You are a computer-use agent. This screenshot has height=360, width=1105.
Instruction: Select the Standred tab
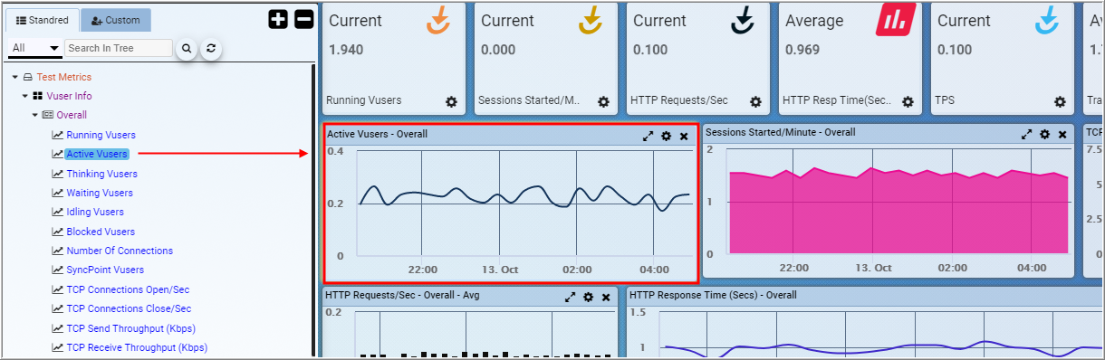click(43, 20)
